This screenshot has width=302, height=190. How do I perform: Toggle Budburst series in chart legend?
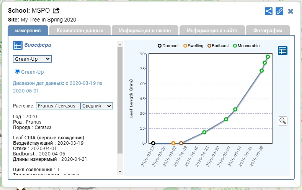tap(218, 46)
